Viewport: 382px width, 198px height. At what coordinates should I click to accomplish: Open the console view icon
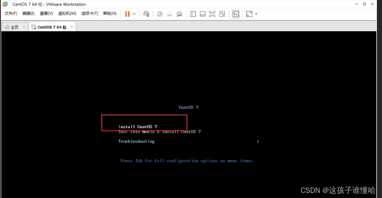236,14
